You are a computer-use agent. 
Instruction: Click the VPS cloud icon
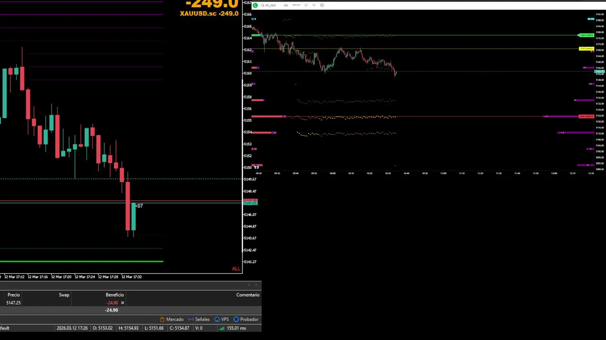(x=217, y=320)
